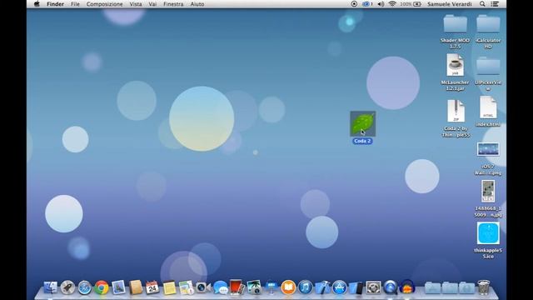Open the Apple menu
This screenshot has width=533, height=300.
click(x=37, y=4)
